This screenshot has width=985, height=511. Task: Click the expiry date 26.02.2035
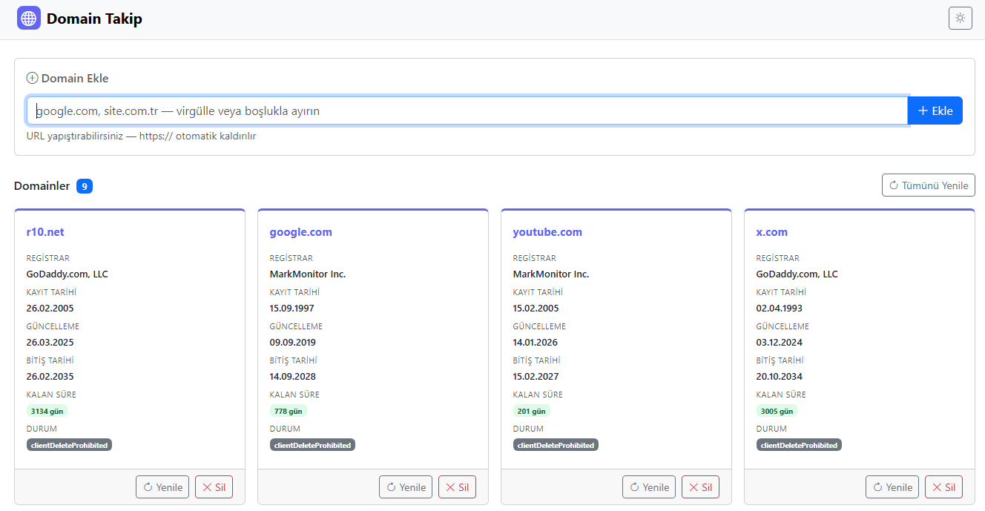(50, 376)
